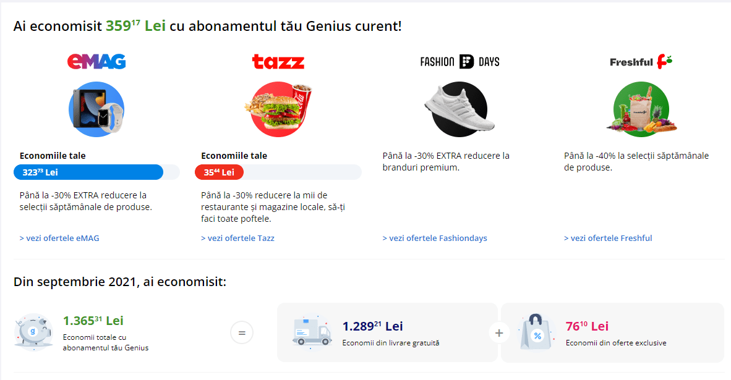Follow the 'vezi ofertele Fashiondays' link

(435, 238)
